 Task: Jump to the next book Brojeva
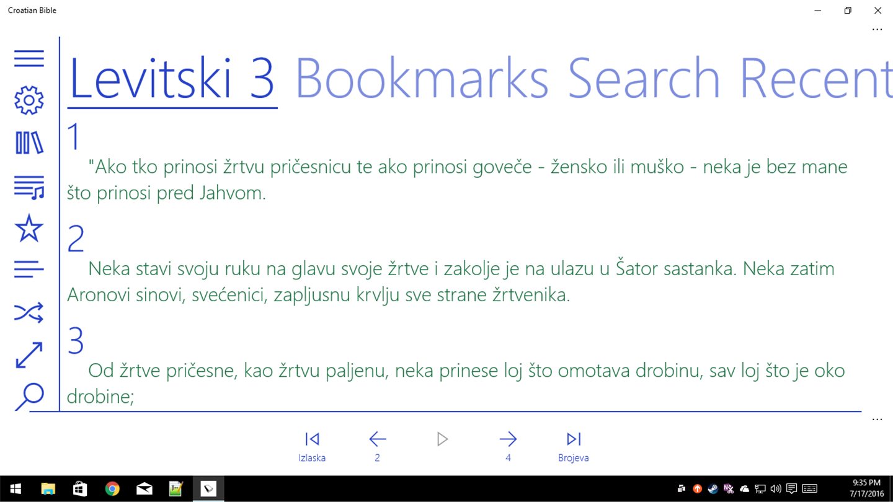(x=574, y=447)
